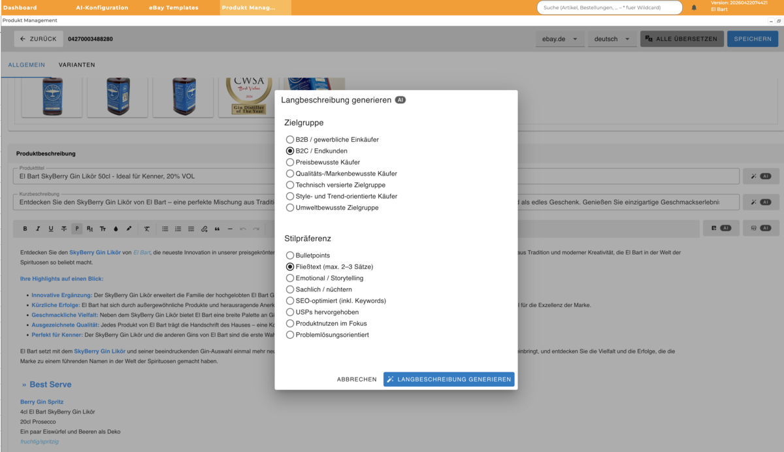Open the ebay.de marketplace dropdown

(x=559, y=39)
